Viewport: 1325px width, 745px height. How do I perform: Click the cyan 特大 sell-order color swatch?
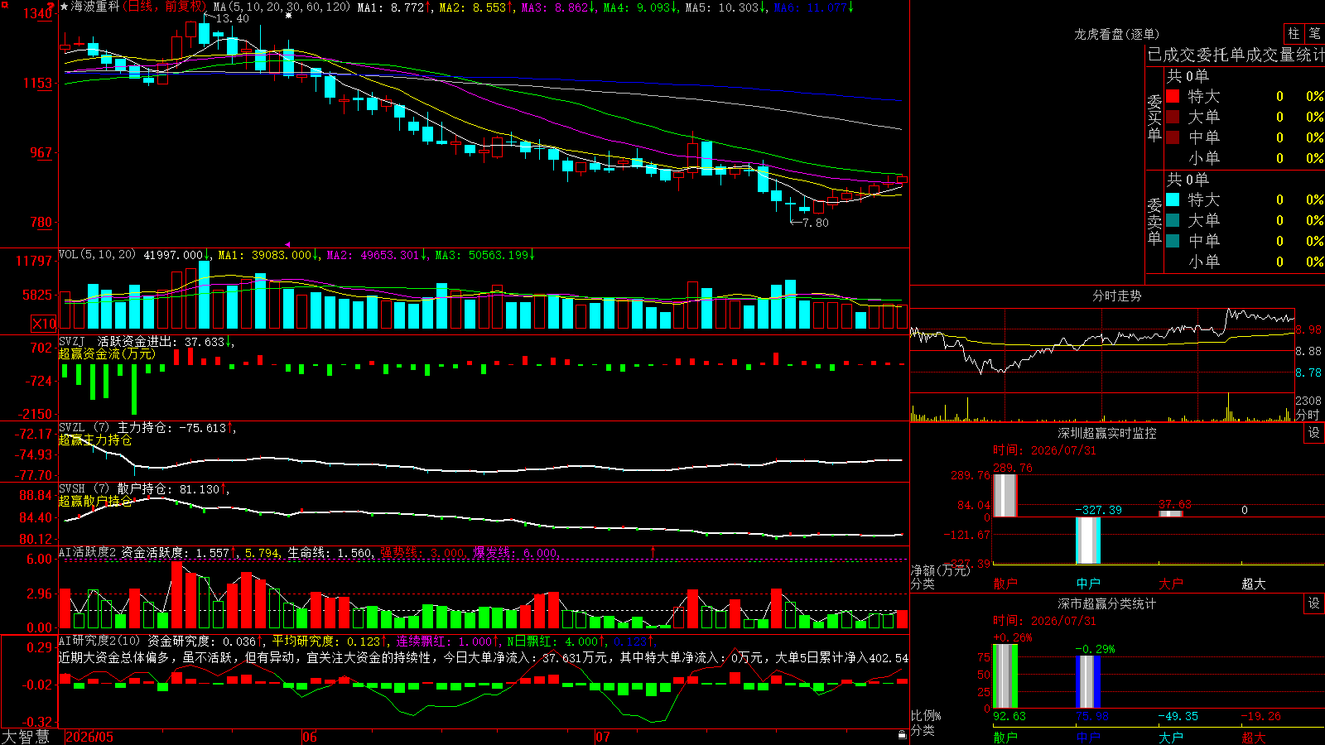click(x=1173, y=199)
